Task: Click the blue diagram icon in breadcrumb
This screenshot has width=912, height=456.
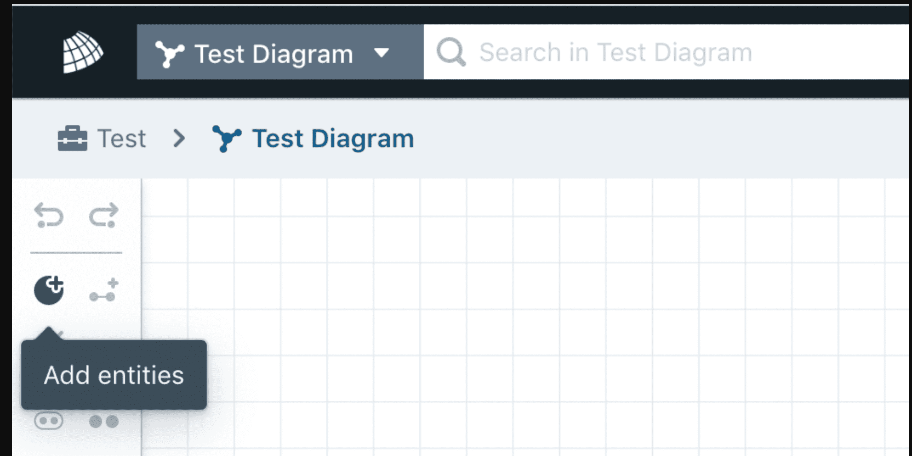Action: point(227,139)
